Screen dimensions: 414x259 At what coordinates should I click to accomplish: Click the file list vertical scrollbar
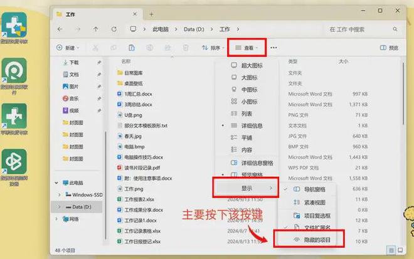(x=403, y=93)
